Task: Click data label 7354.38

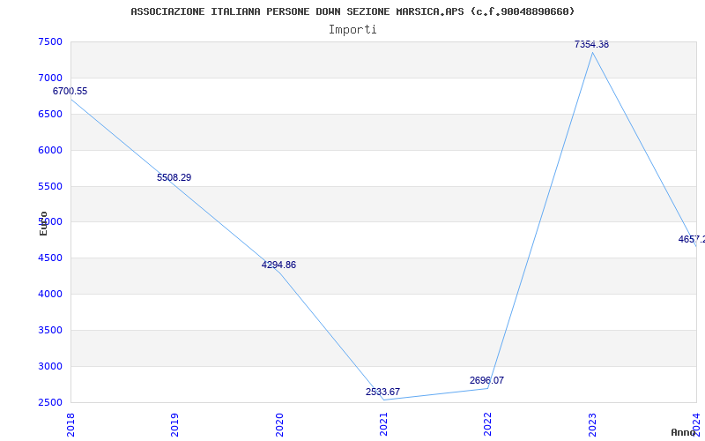Action: coord(591,45)
